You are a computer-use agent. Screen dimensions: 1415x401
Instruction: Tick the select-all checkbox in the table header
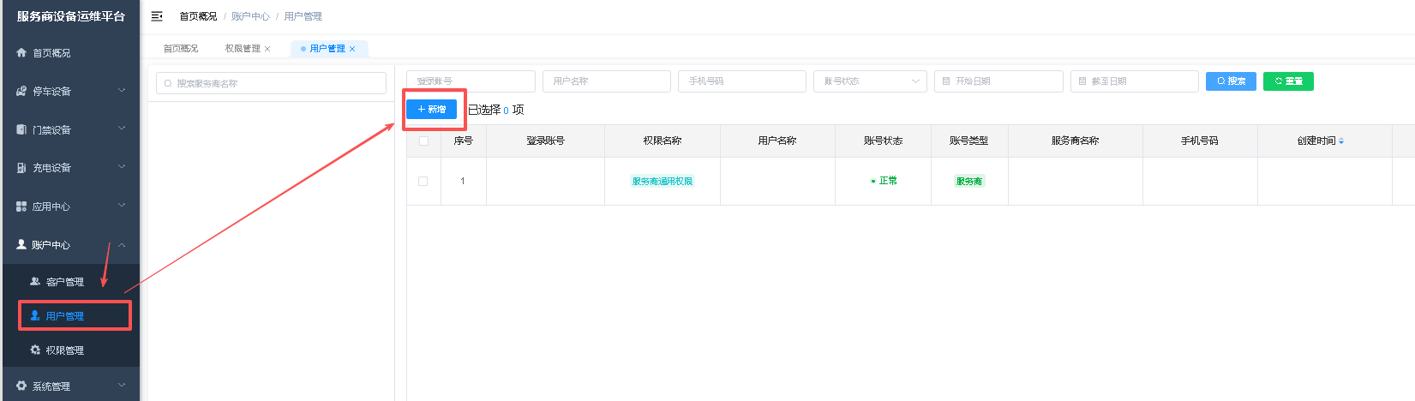(x=423, y=141)
